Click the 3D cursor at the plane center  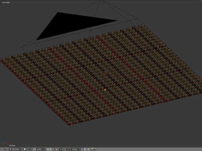[x=106, y=73]
